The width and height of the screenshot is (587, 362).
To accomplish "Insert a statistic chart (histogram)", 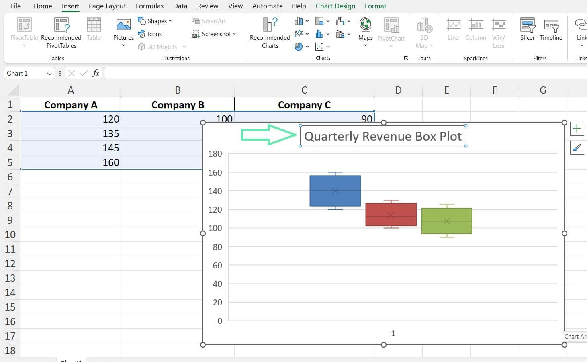I will (x=319, y=33).
